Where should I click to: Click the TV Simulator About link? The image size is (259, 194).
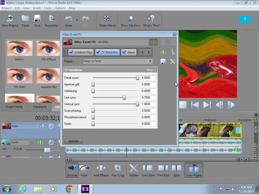pyautogui.click(x=150, y=70)
